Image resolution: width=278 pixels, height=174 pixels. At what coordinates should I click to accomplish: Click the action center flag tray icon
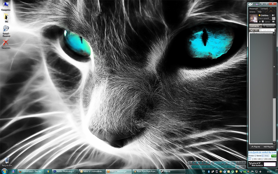click(252, 172)
